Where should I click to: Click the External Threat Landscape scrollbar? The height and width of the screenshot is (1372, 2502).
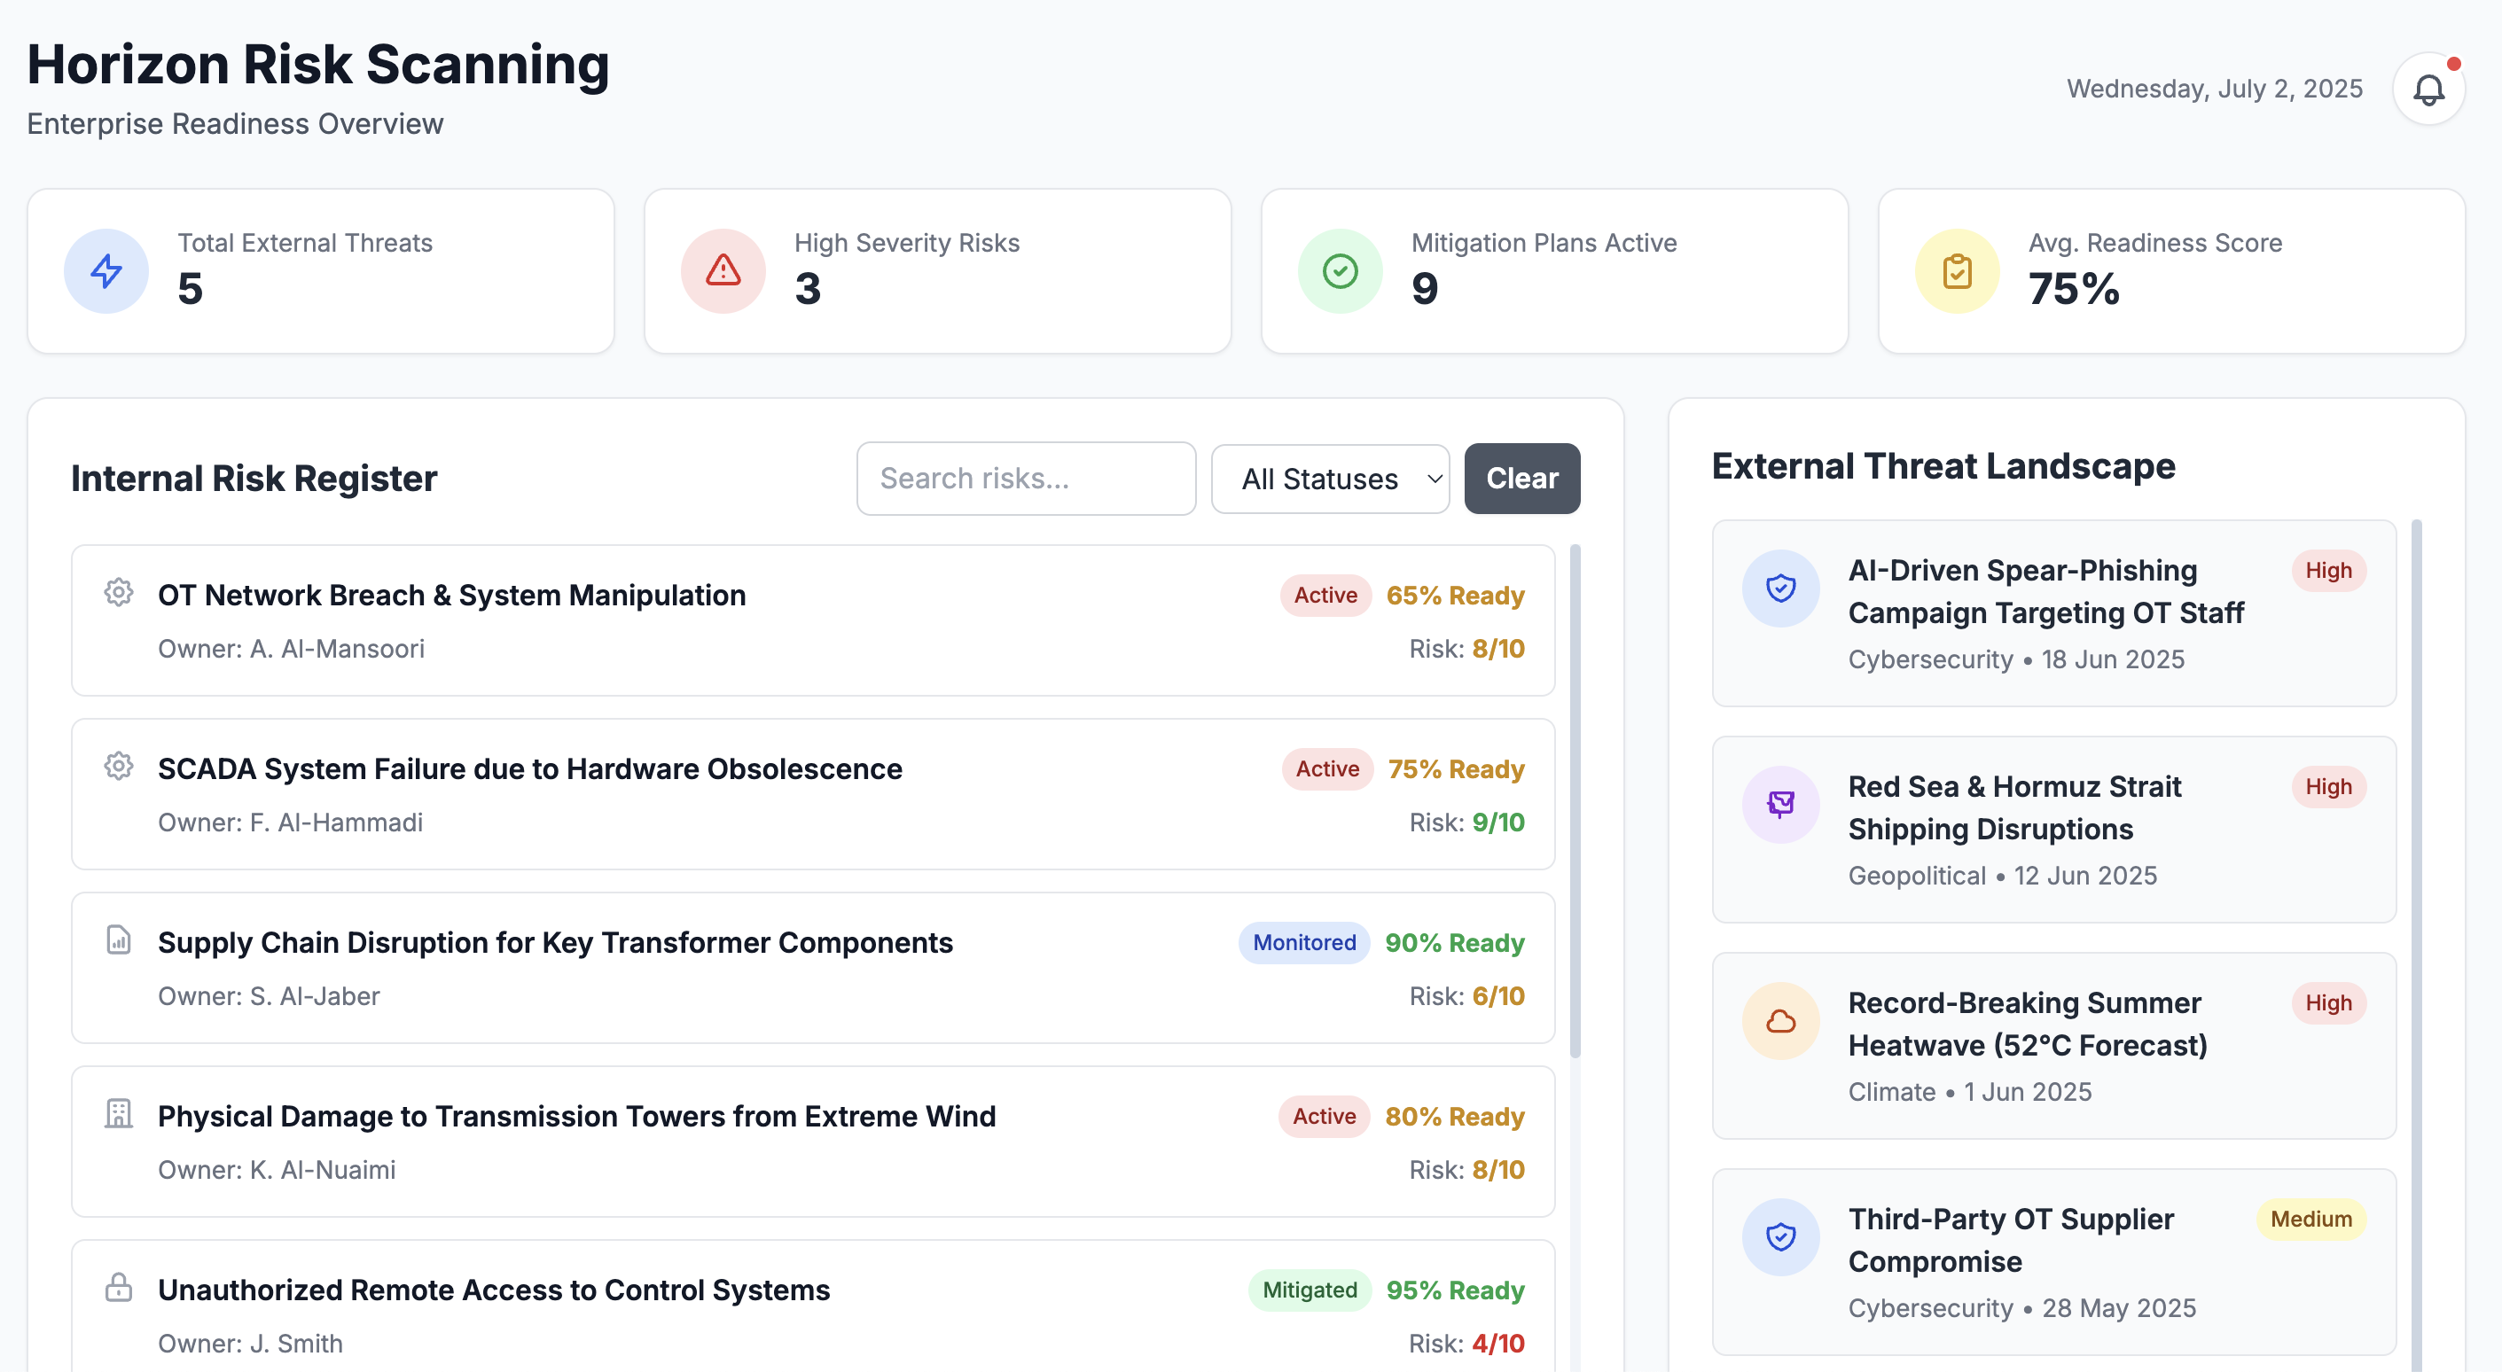click(x=2417, y=947)
